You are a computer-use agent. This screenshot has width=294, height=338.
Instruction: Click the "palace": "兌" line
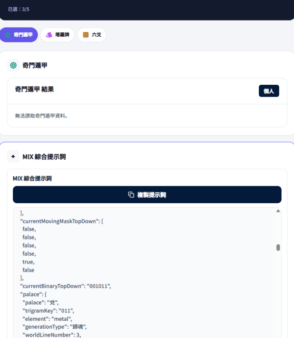[x=41, y=303]
